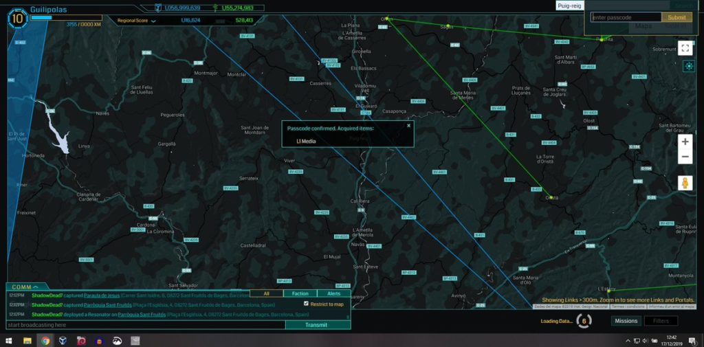This screenshot has width=704, height=347.
Task: Click the 3755 / 13000 XM readout
Action: [x=83, y=24]
